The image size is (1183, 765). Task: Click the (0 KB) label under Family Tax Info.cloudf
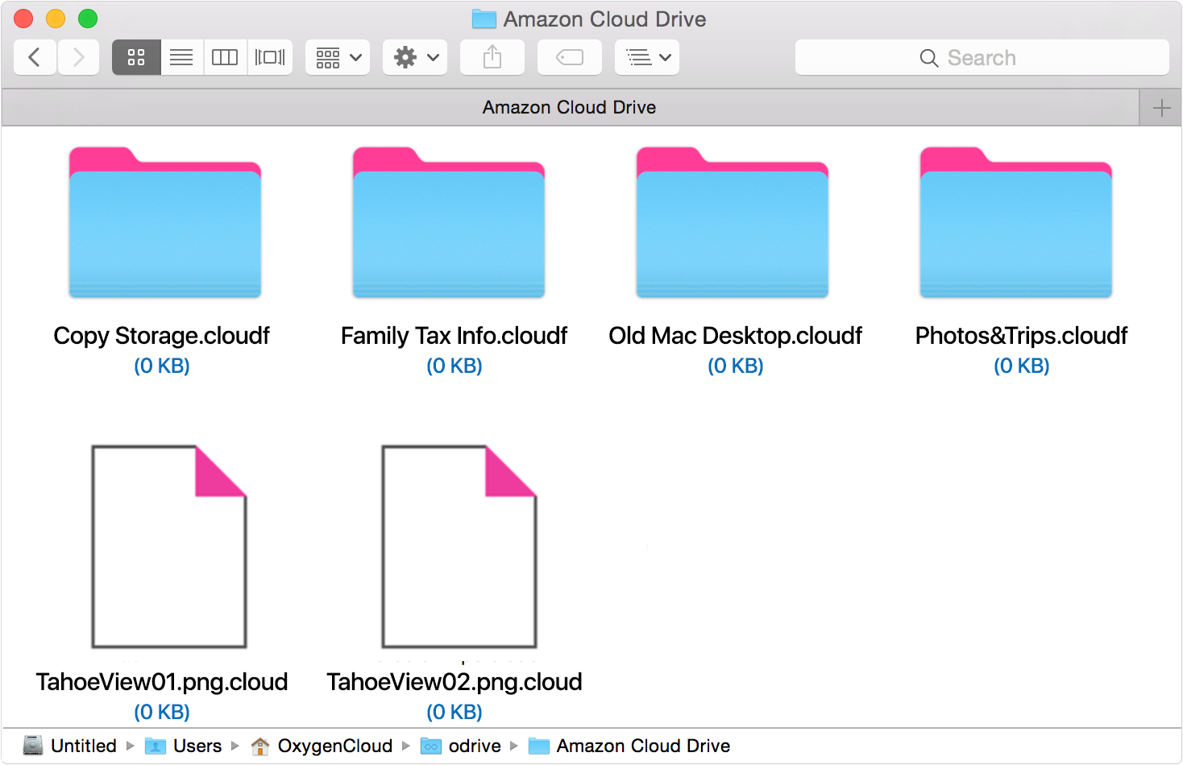[x=455, y=366]
